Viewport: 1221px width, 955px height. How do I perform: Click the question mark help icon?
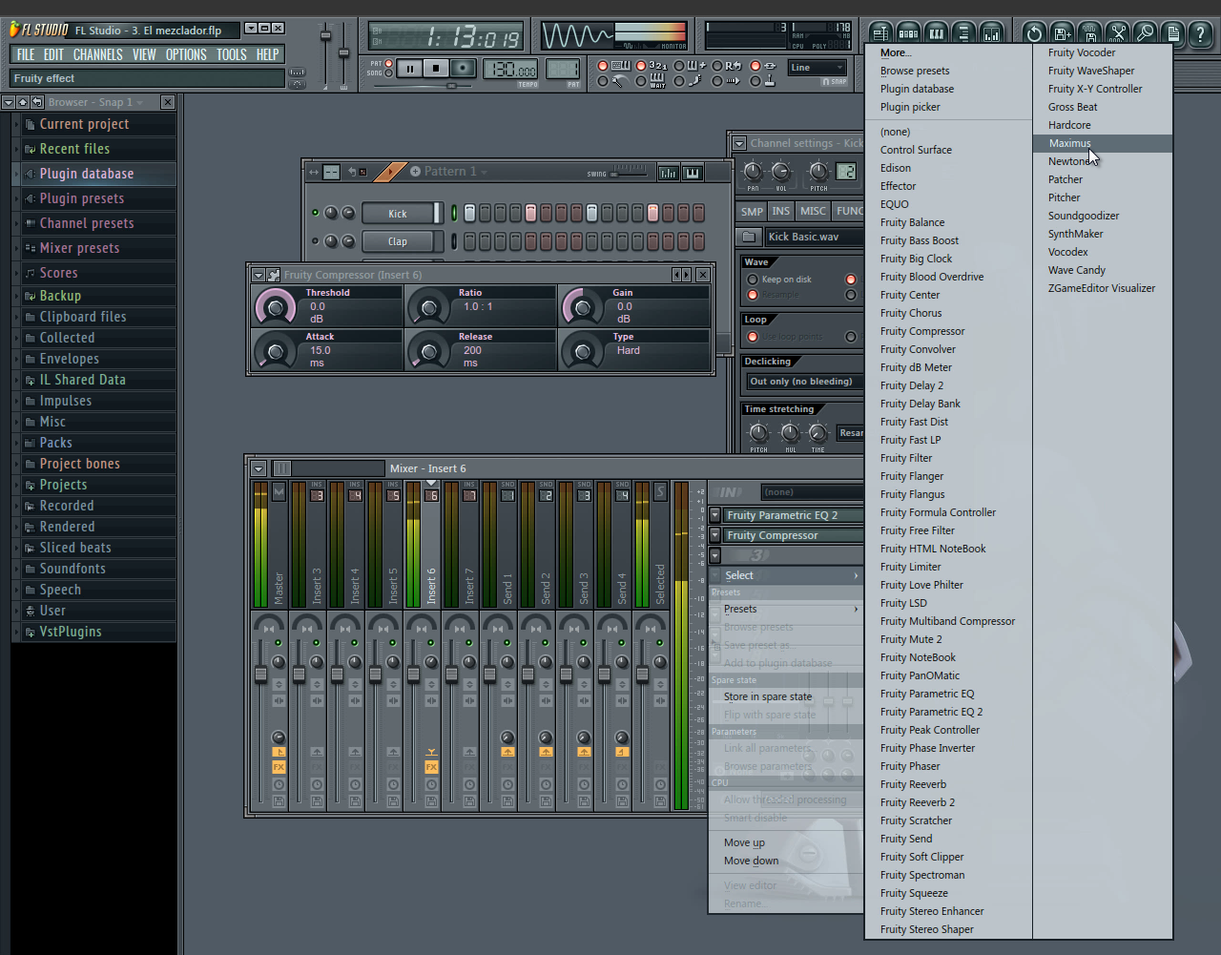1200,33
